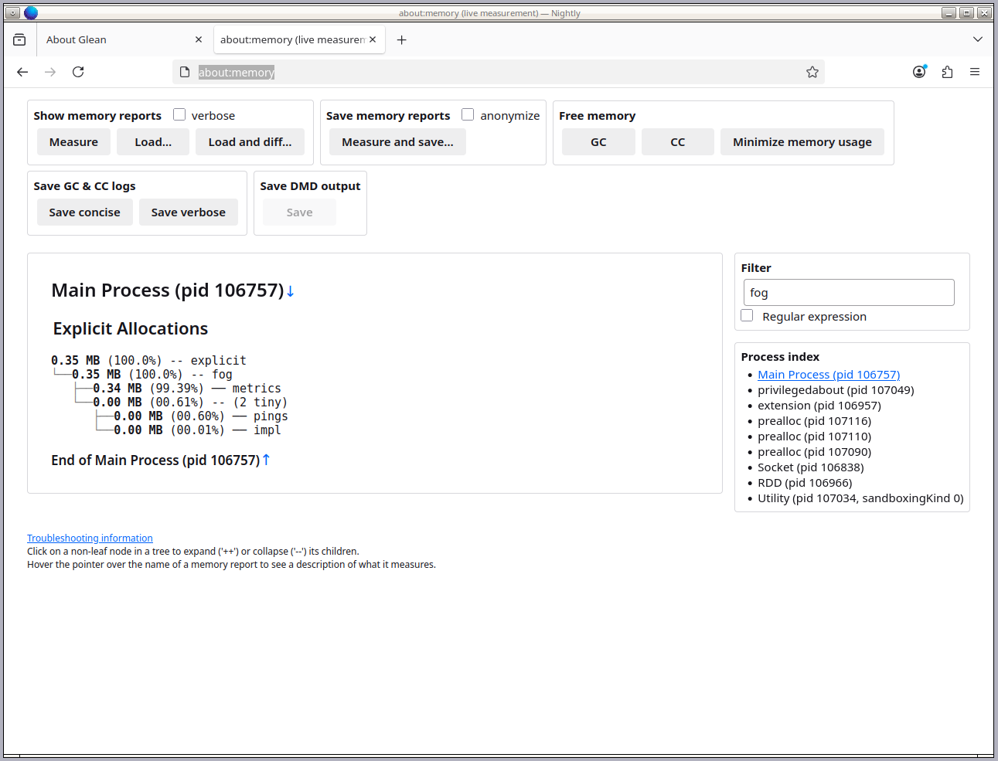Open the Troubleshooting information link
This screenshot has height=761, width=998.
(90, 538)
